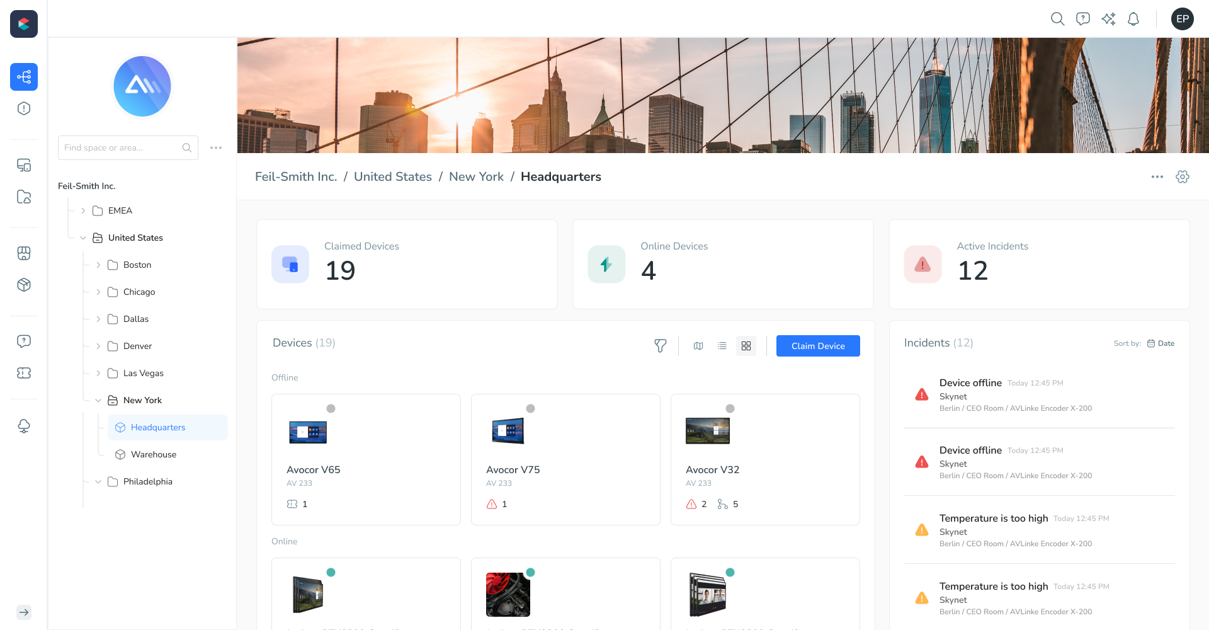Open the cloud notification sidebar icon
Viewport: 1209px width, 630px height.
pos(24,427)
